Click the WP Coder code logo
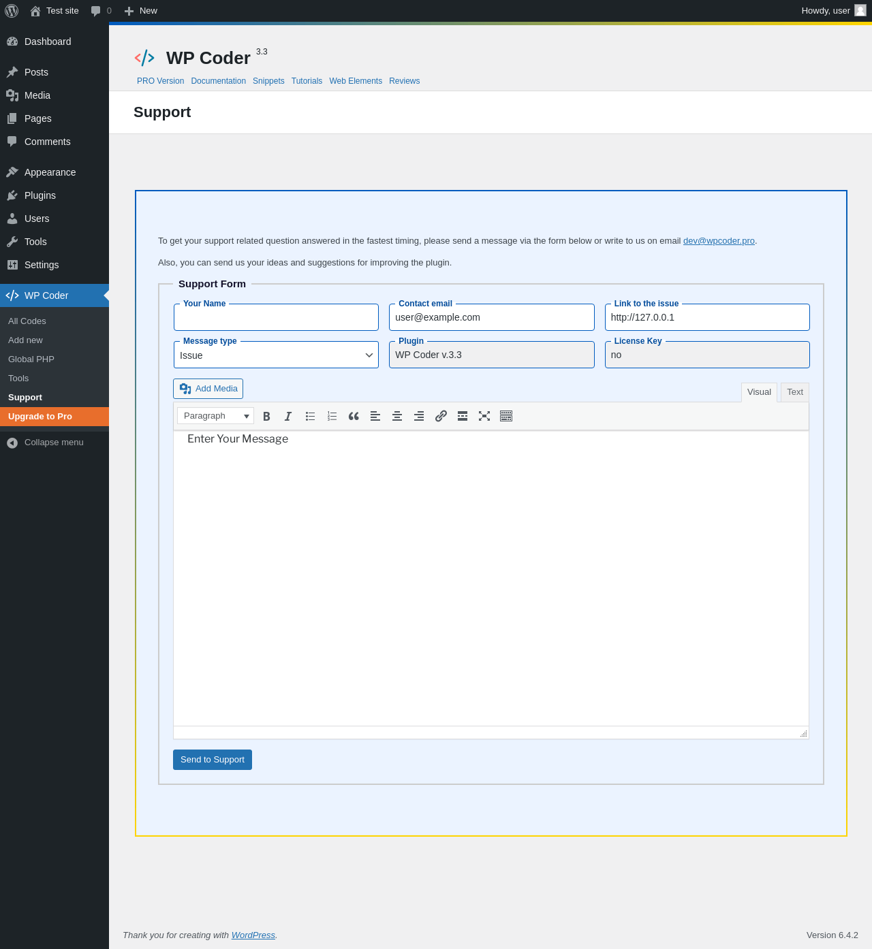This screenshot has width=872, height=949. [x=144, y=58]
